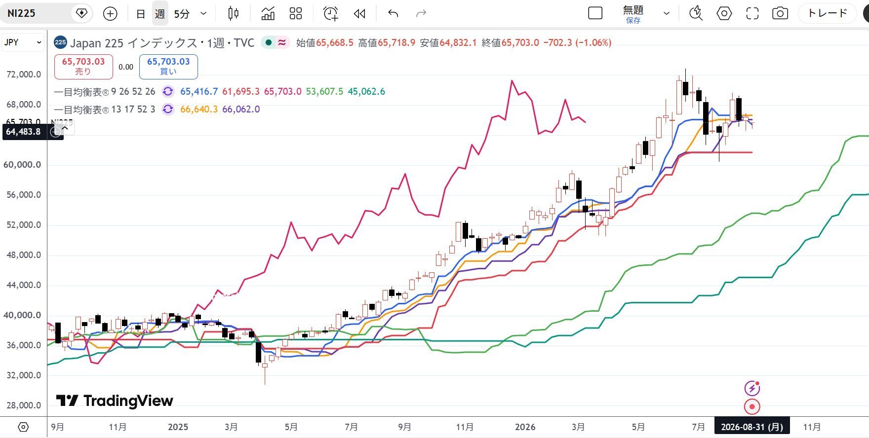Take a chart snapshot with the camera icon
The height and width of the screenshot is (438, 869).
780,13
